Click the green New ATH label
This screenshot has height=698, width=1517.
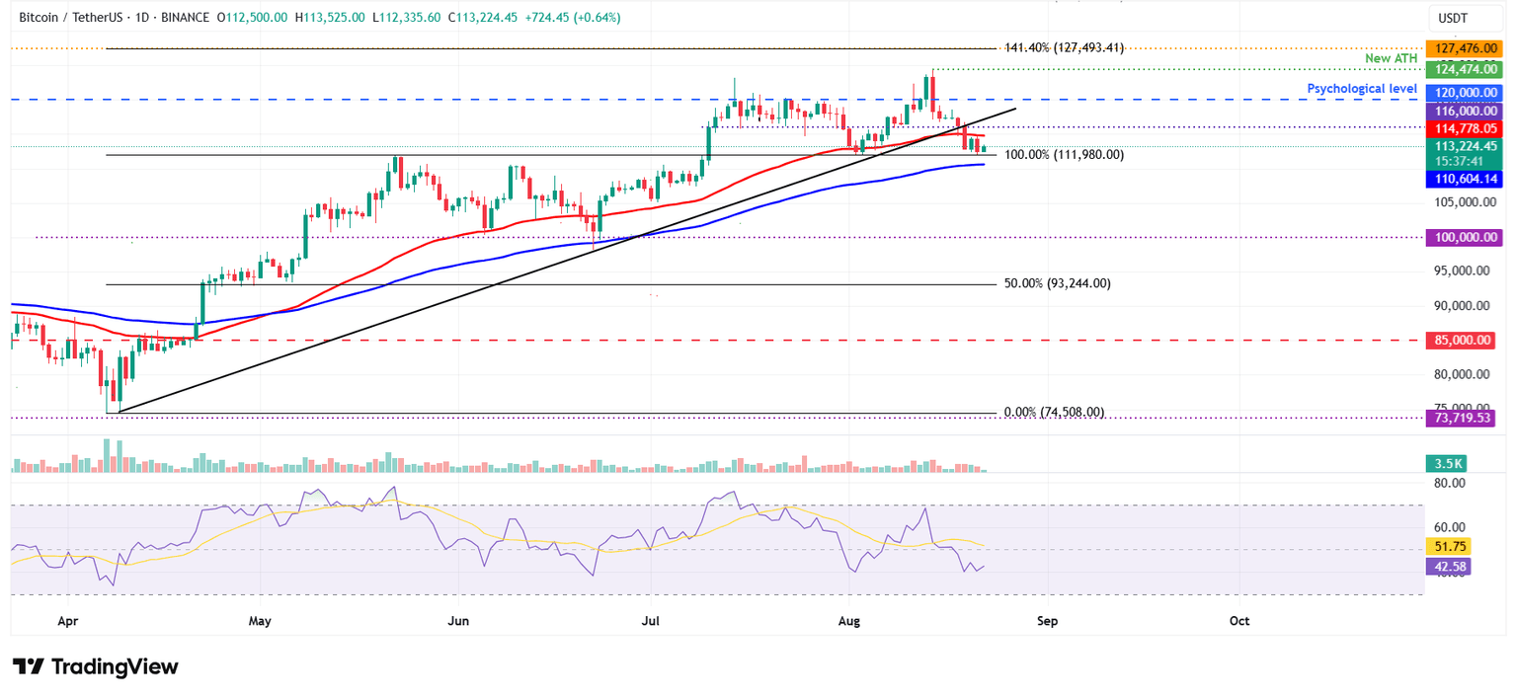point(1390,58)
